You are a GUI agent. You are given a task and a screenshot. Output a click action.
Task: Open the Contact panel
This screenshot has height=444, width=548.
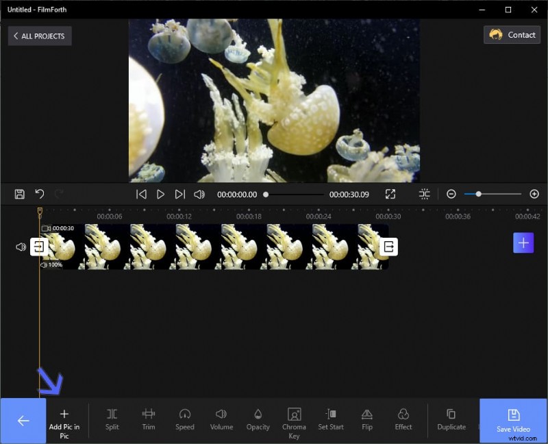pyautogui.click(x=512, y=35)
